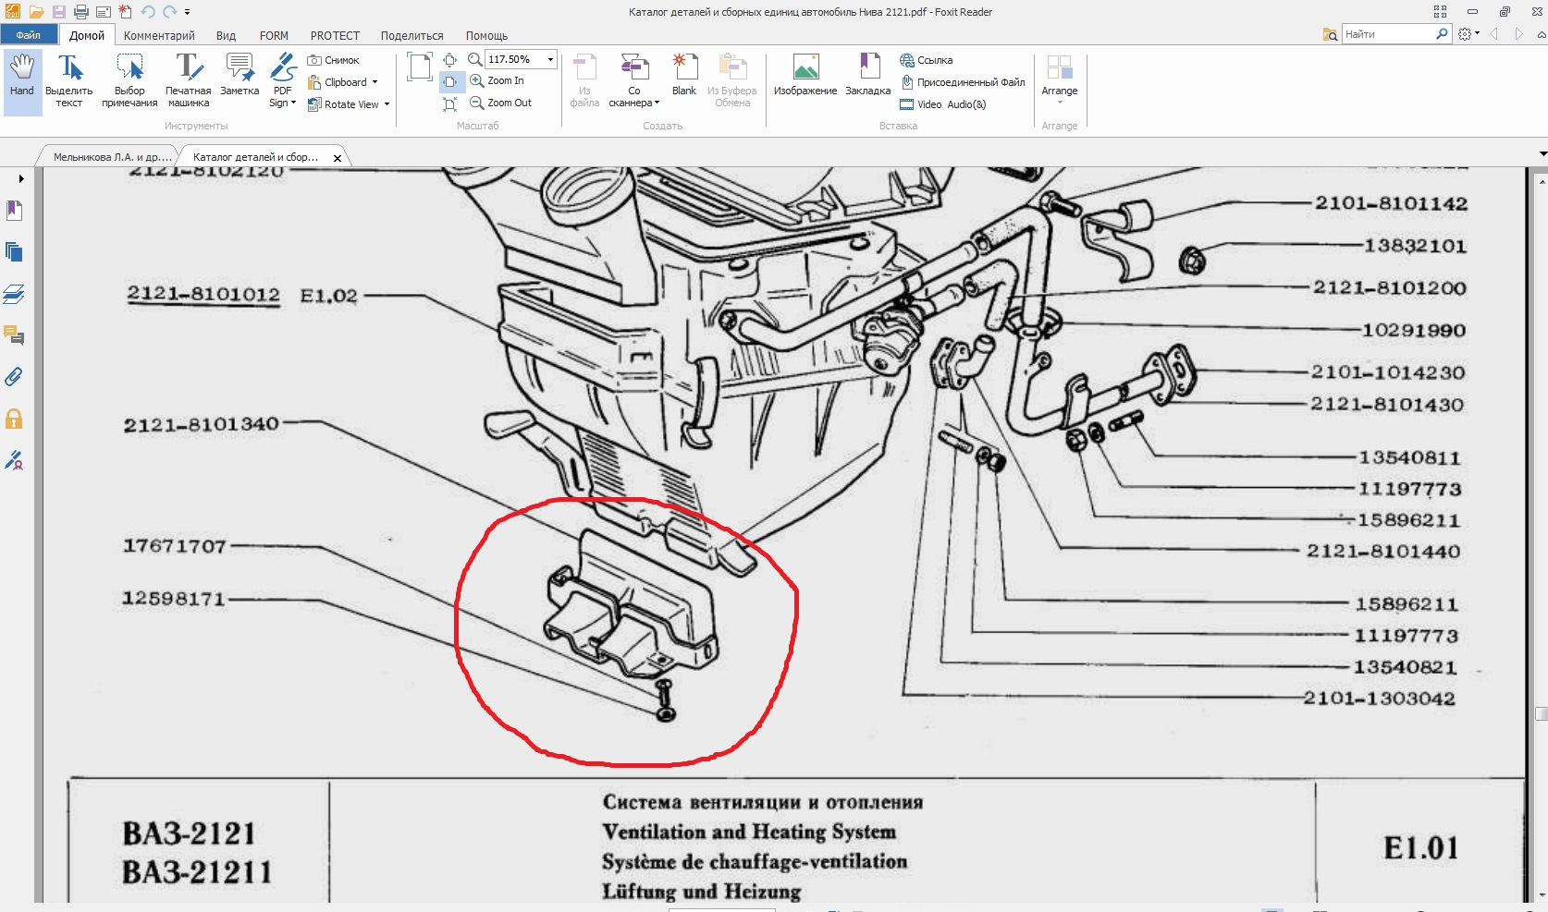Attach a Присоединенный Файл
The height and width of the screenshot is (912, 1548).
point(963,82)
